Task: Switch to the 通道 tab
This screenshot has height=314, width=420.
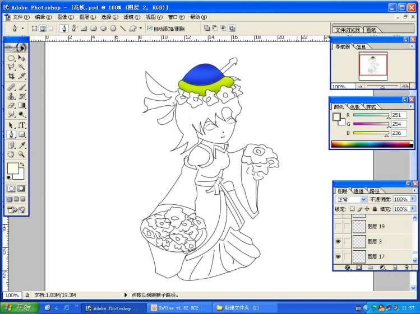Action: pos(358,191)
